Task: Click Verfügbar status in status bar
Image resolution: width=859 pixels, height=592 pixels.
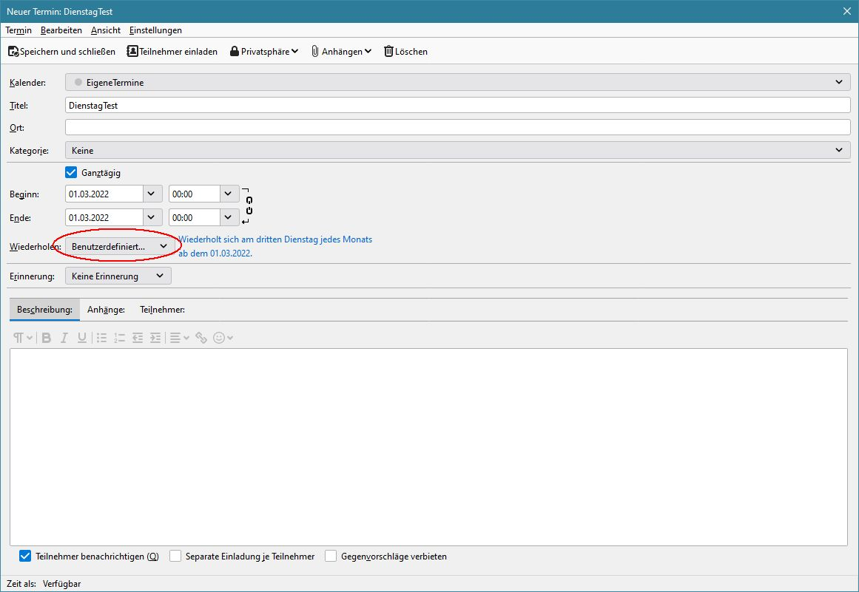Action: click(x=62, y=584)
